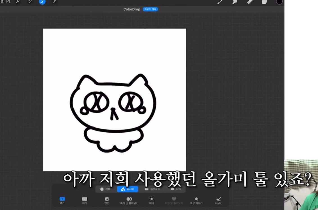The image size is (318, 210).
Task: Tap the active Selection tool icon
Action: 42,2
